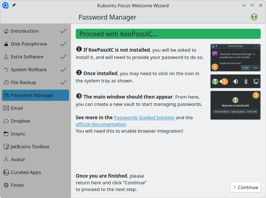Click the JetBrains Toolbox cube icon
Screen dimensions: 266x198
pyautogui.click(x=6, y=147)
